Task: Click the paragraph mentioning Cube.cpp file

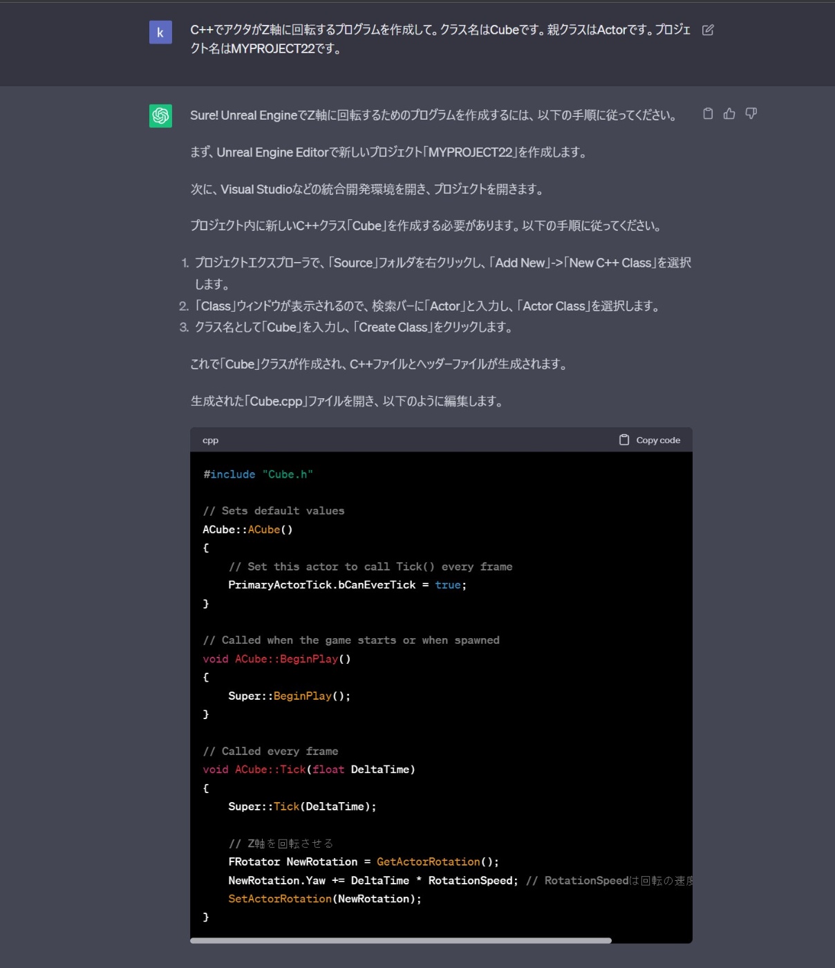Action: click(347, 401)
